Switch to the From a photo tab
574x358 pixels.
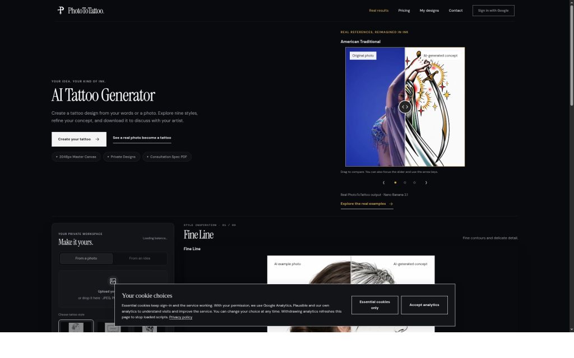(86, 258)
